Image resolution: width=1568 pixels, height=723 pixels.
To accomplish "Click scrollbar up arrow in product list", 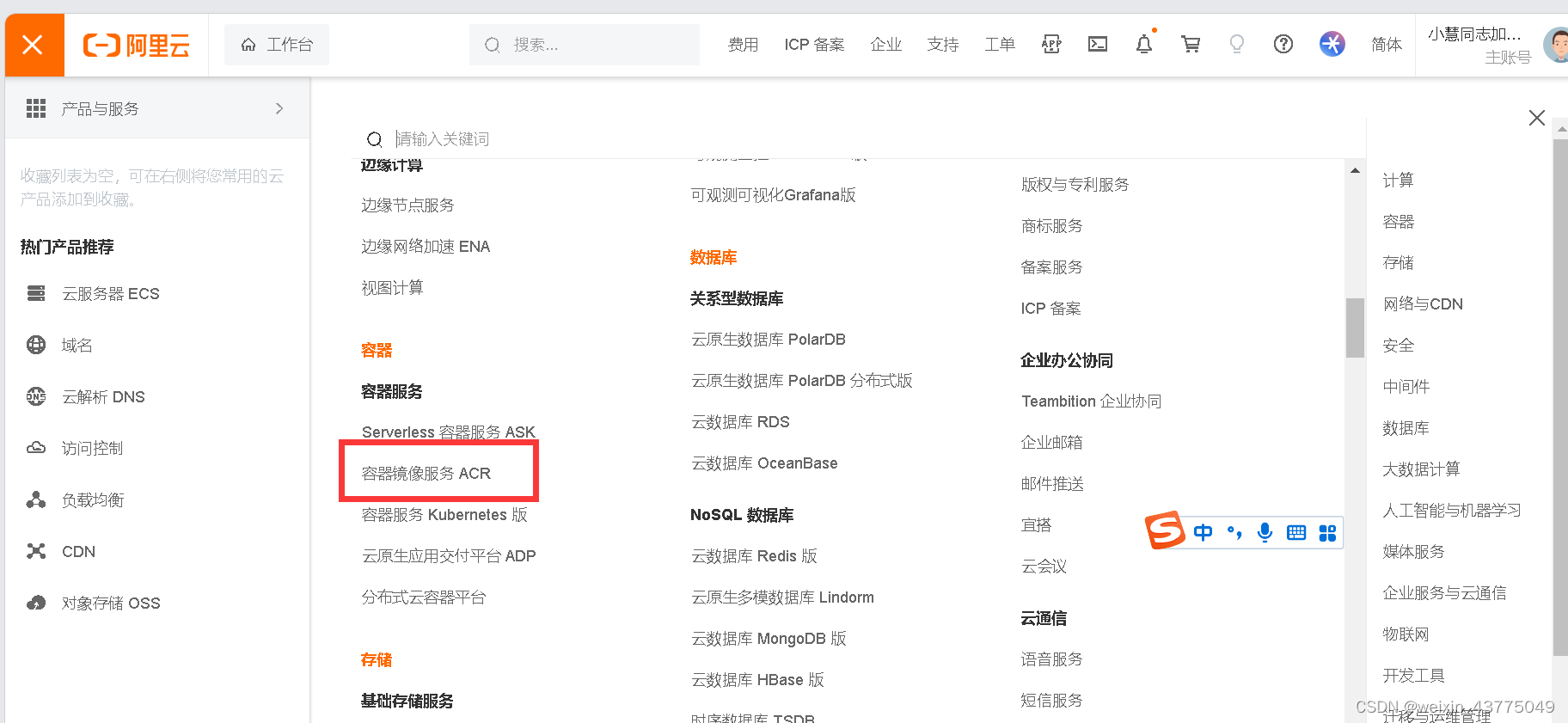I will pos(1355,170).
